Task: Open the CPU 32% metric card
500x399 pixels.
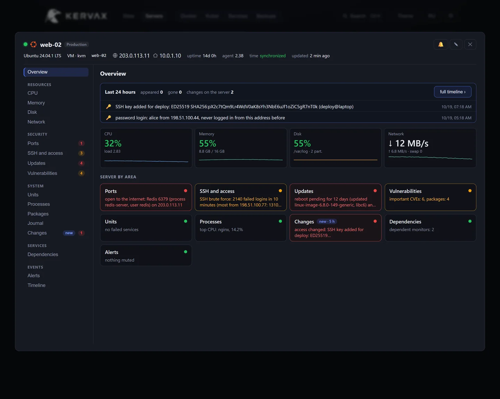Action: click(x=146, y=148)
